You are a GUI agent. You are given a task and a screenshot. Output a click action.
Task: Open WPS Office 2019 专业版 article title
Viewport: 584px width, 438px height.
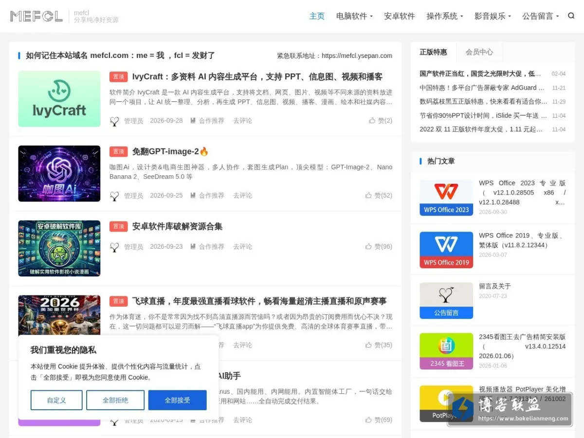pos(522,240)
